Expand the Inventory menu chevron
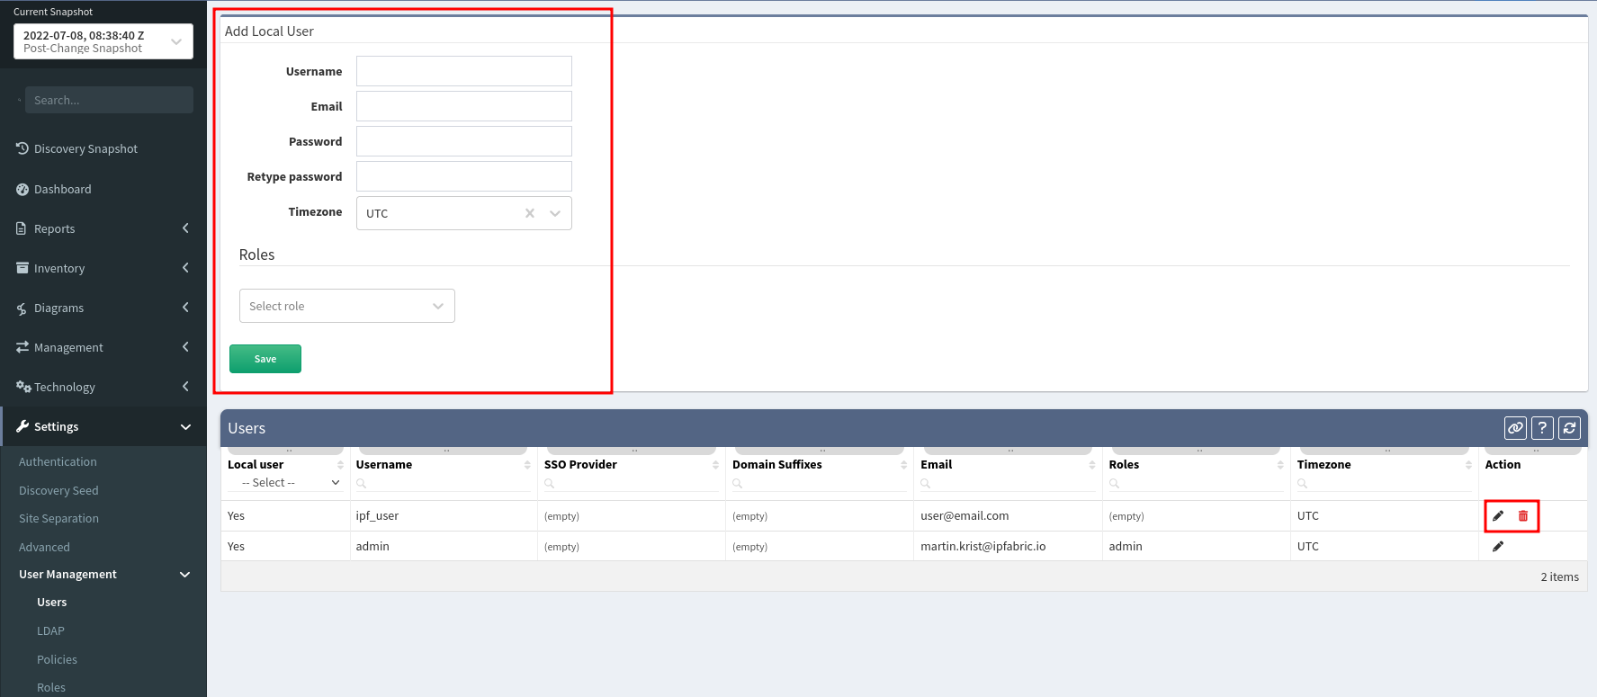The image size is (1597, 697). (x=185, y=268)
